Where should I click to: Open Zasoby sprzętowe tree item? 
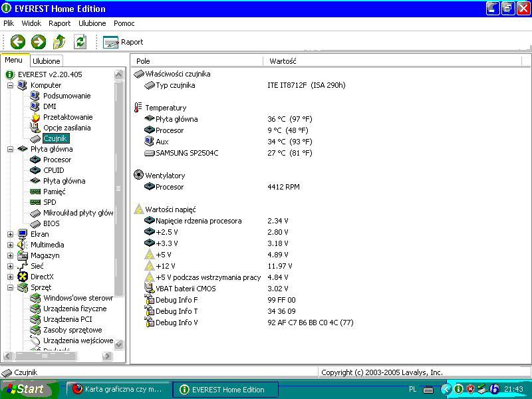72,330
